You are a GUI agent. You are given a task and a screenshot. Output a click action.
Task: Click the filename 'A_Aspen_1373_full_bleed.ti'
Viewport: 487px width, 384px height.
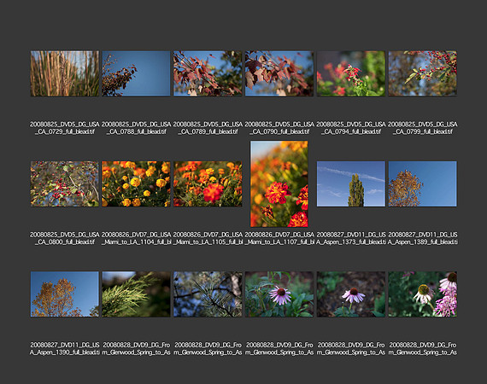tap(351, 242)
